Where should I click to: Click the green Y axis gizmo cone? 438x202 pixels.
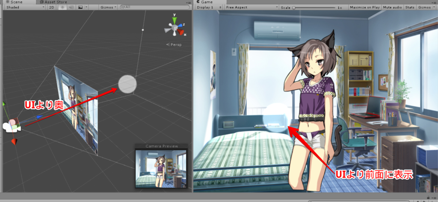[x=175, y=20]
